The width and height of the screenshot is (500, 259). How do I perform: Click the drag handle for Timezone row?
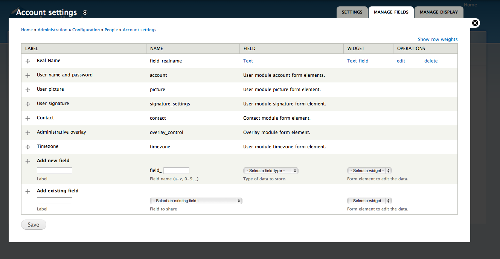pos(27,147)
